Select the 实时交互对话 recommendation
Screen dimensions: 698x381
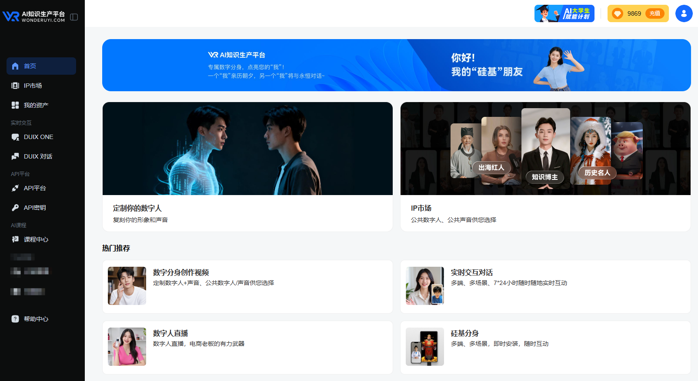pos(545,286)
